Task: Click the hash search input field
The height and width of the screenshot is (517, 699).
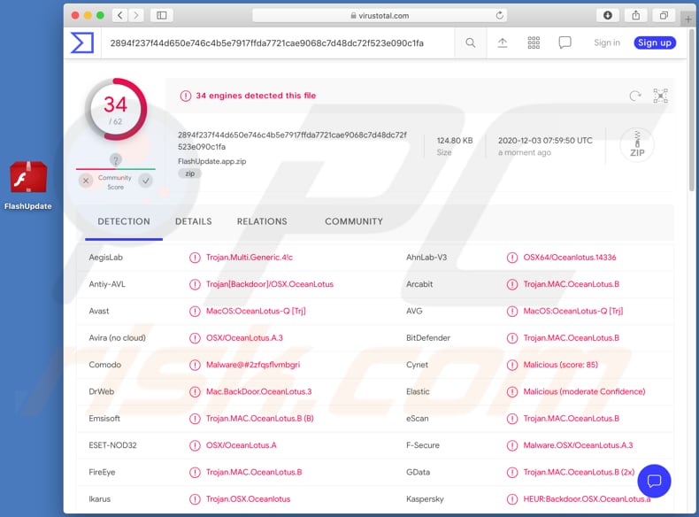Action: tap(276, 43)
